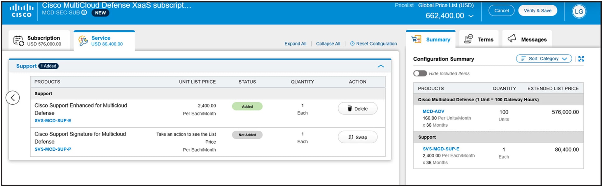The width and height of the screenshot is (603, 187).
Task: Click the Messages megaphone icon
Action: (512, 39)
